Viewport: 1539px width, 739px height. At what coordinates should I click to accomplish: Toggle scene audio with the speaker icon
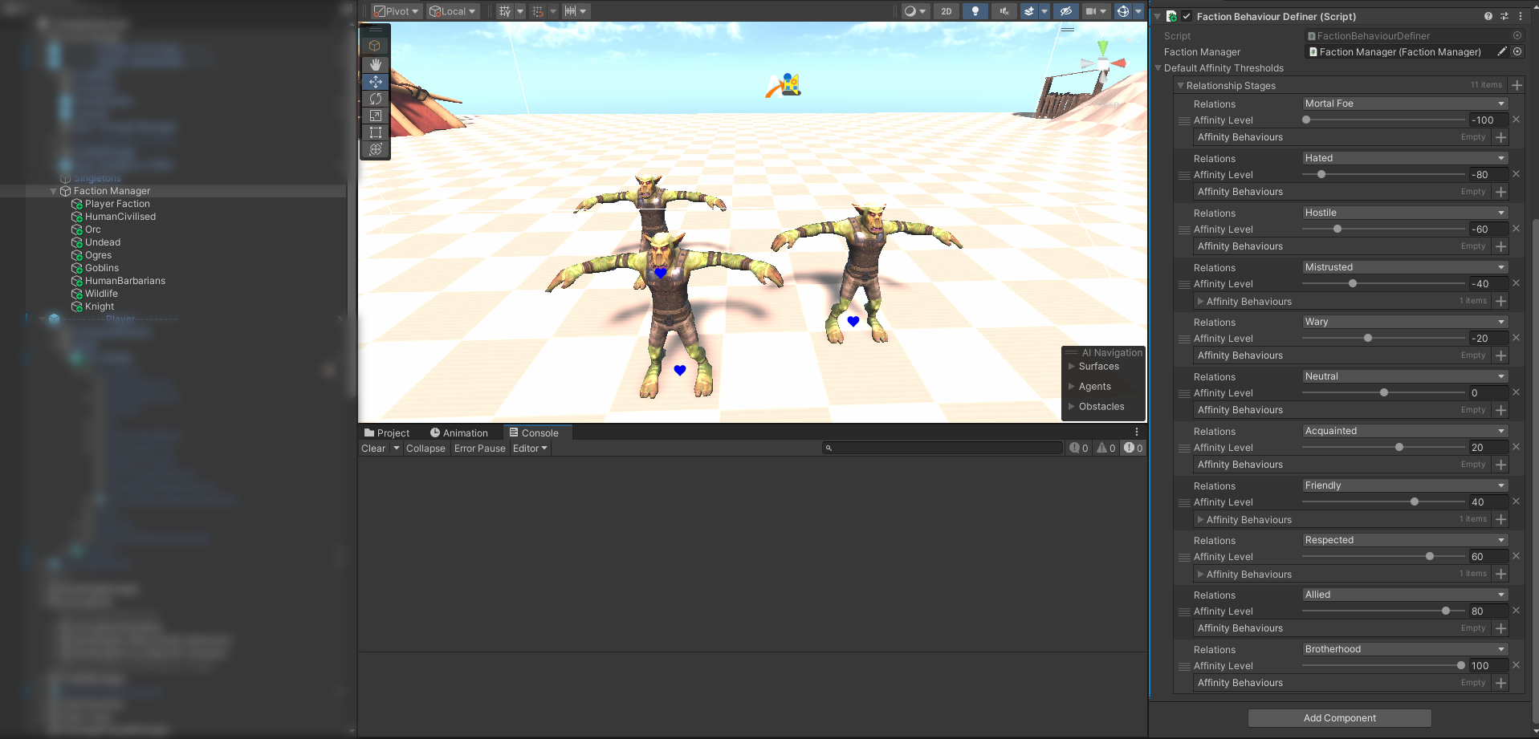(x=1004, y=10)
